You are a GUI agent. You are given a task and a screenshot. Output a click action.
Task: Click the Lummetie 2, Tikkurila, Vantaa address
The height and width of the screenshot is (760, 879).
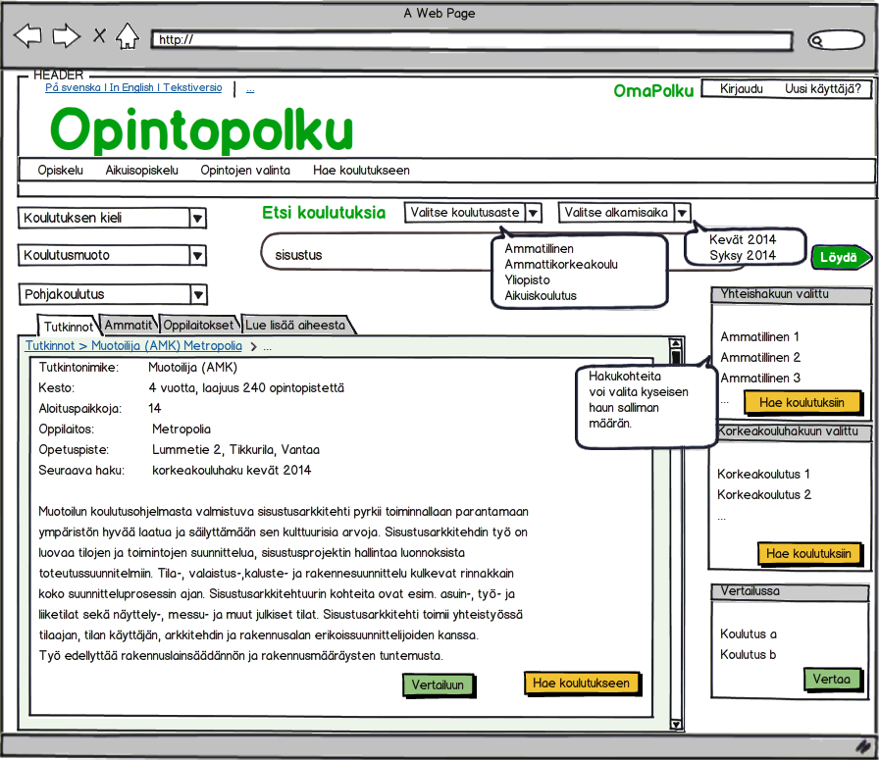point(235,450)
